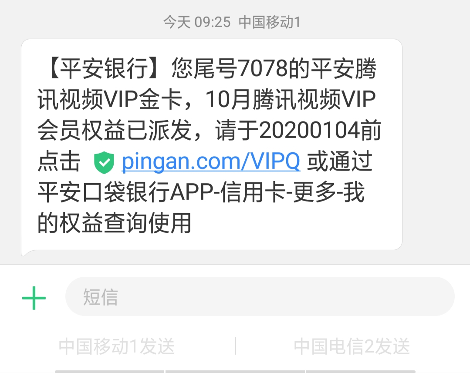Tap the 10月腾讯视频VIP text in message
This screenshot has width=470, height=373.
pyautogui.click(x=290, y=100)
